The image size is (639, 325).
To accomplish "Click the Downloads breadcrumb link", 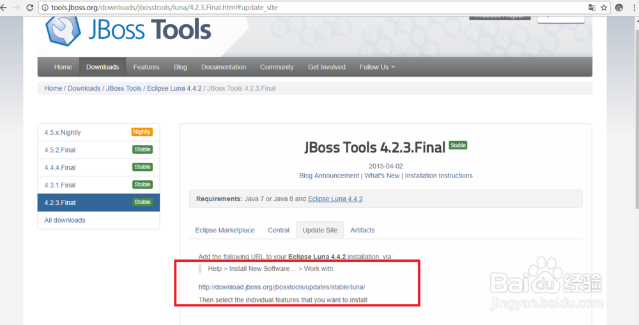I will pyautogui.click(x=84, y=88).
